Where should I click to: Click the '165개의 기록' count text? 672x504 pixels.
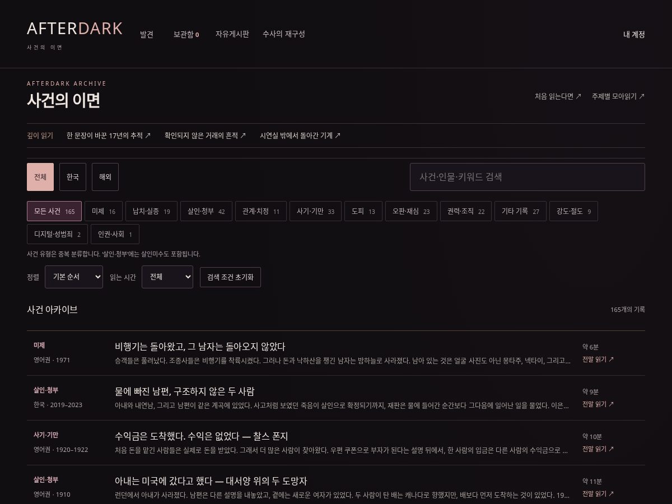(x=628, y=310)
